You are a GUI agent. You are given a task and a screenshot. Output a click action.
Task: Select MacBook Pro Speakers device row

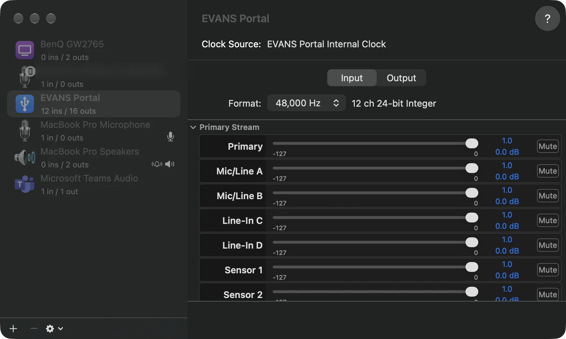[x=94, y=157]
